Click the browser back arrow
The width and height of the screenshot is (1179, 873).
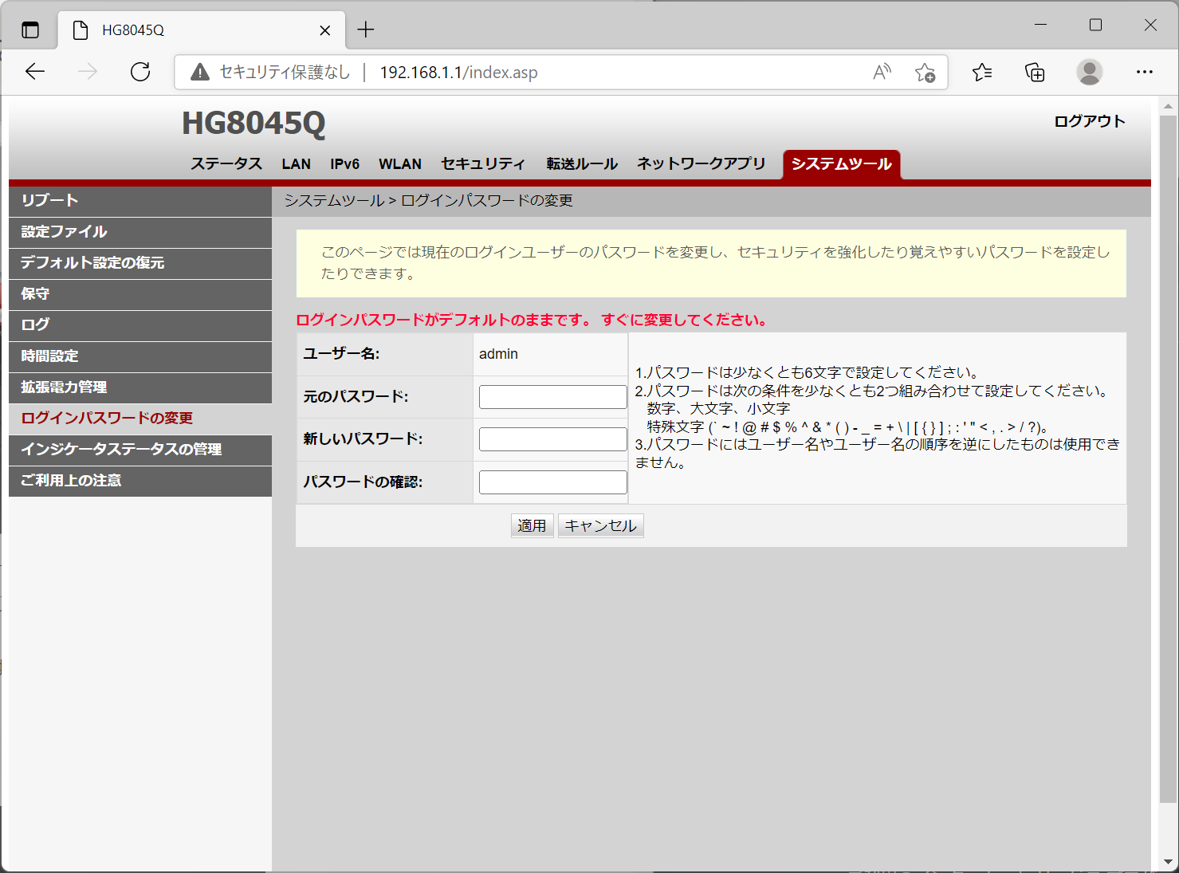[35, 72]
